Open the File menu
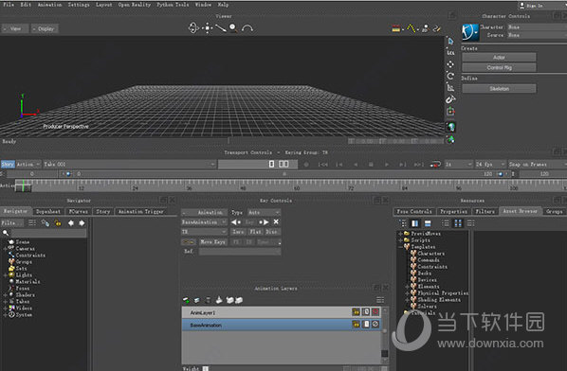 click(9, 5)
